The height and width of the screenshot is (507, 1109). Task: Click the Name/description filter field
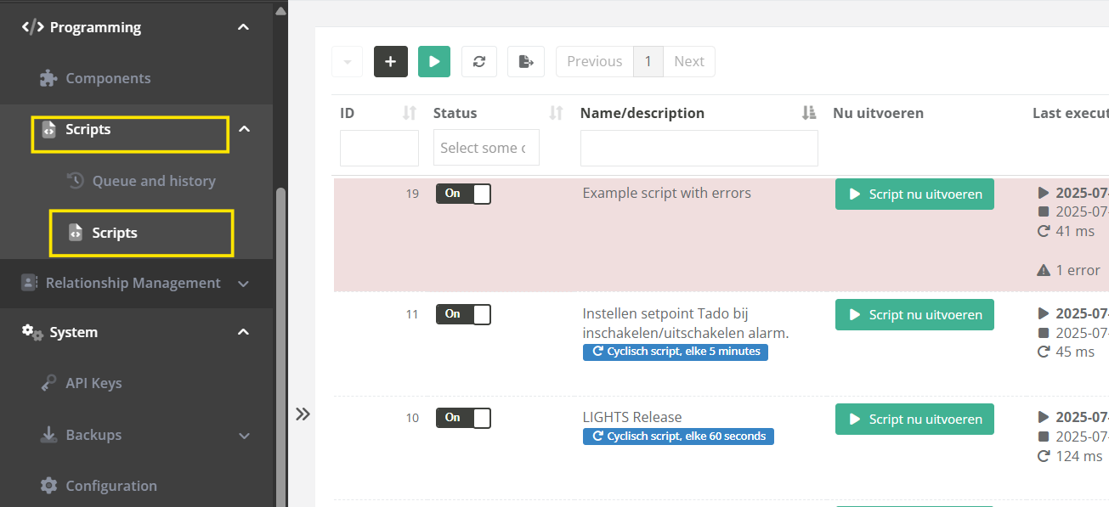click(699, 148)
